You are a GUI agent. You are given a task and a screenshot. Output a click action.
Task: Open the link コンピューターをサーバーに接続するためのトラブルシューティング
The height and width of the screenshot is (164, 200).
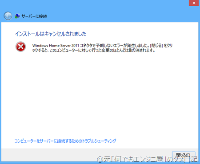pyautogui.click(x=65, y=141)
